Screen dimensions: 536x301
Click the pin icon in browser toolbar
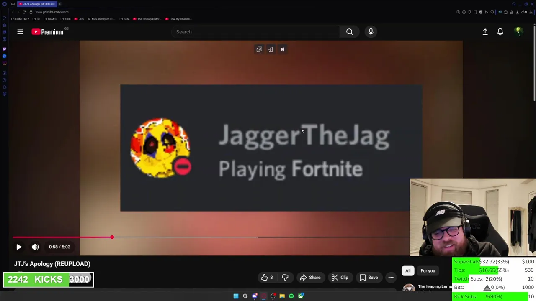click(x=469, y=12)
